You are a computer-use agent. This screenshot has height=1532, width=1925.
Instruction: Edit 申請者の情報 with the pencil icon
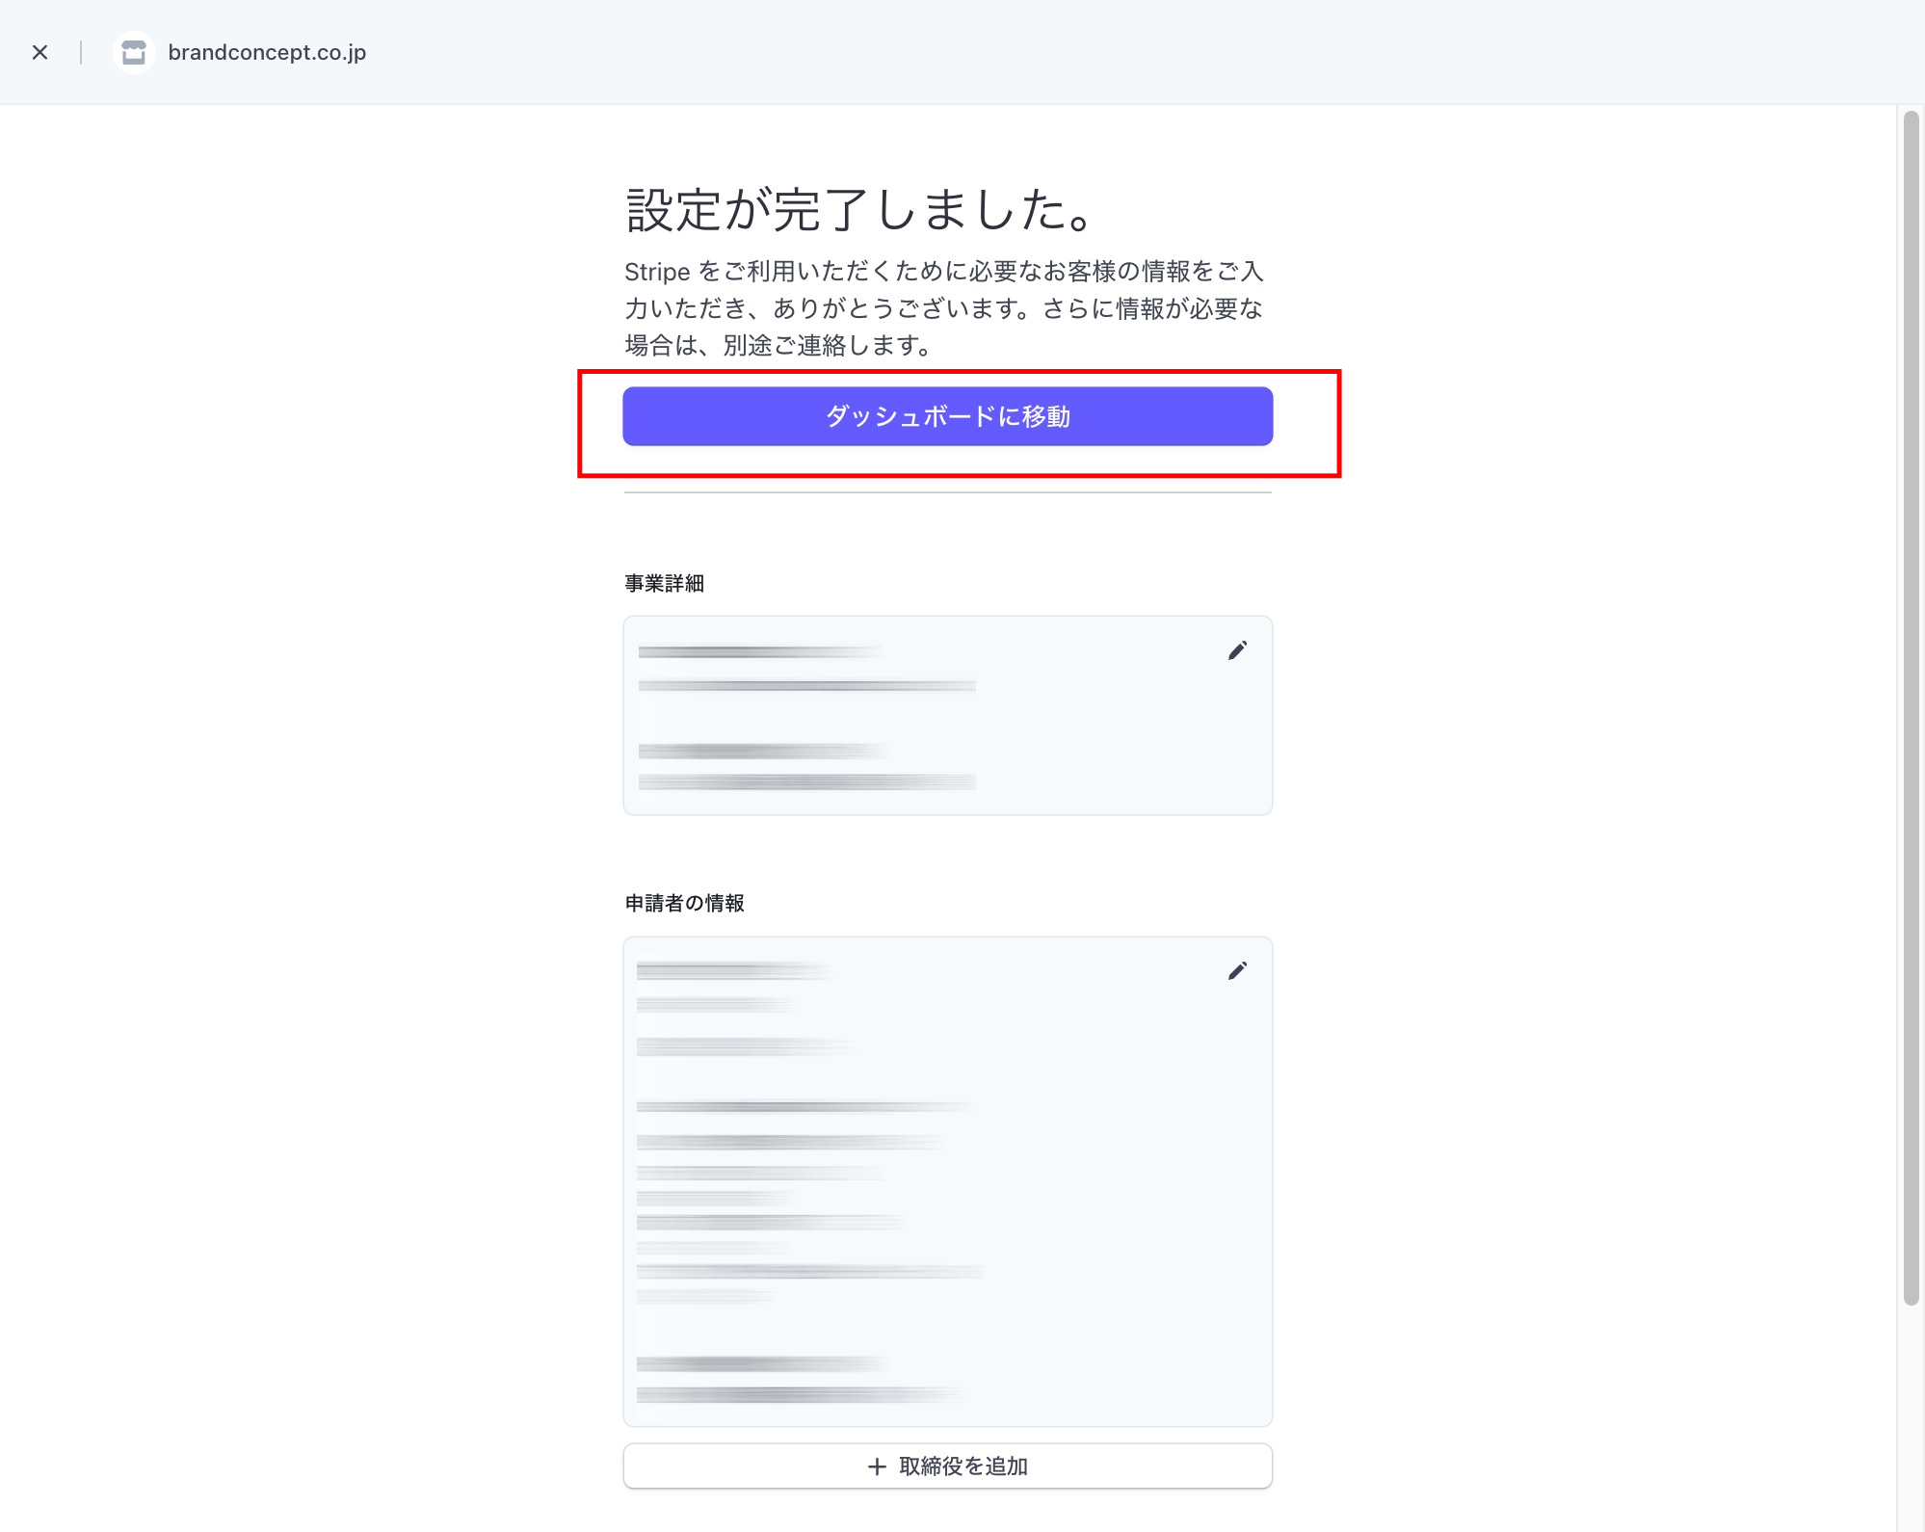(x=1237, y=971)
